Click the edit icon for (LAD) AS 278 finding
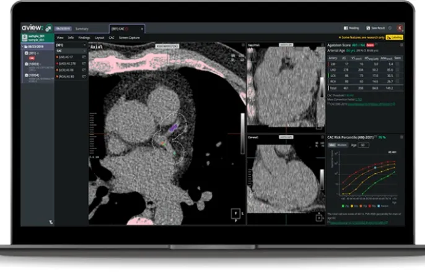 [x=84, y=64]
